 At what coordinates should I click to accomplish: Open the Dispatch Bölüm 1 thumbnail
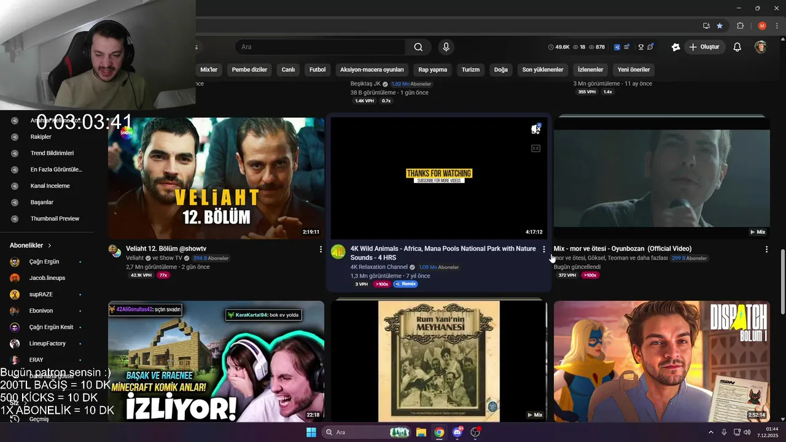[x=662, y=361]
